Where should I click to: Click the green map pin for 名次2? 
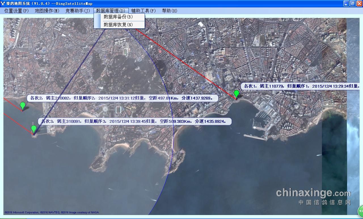[x=23, y=106]
